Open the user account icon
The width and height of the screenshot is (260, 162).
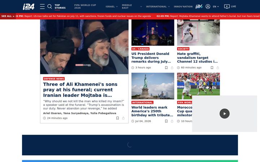tap(208, 6)
